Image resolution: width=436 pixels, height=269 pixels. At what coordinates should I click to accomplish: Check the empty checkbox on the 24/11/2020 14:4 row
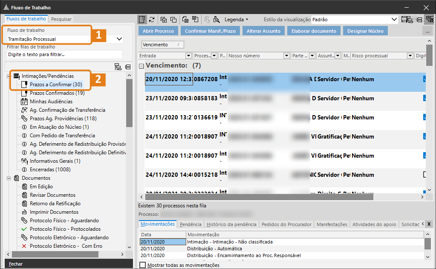click(425, 175)
